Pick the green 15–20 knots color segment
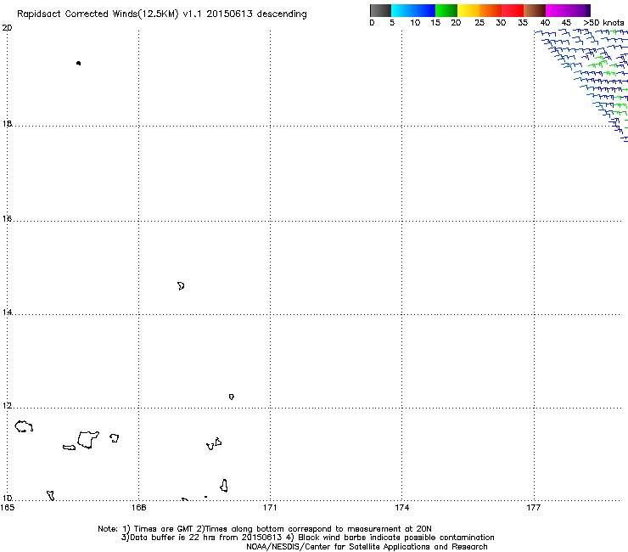The image size is (628, 552). tap(446, 10)
